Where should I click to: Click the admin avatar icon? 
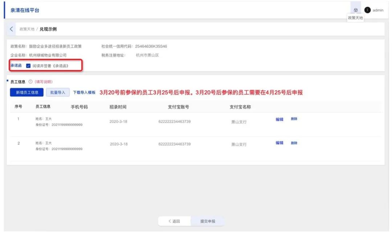(367, 10)
